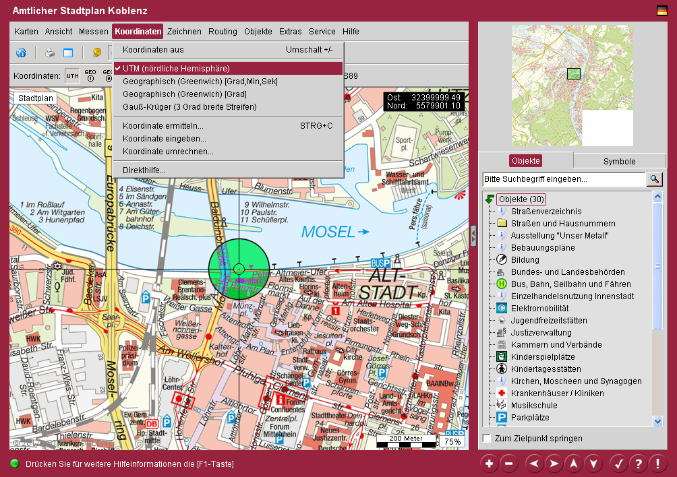
Task: Click the zoom in plus button
Action: 489,464
